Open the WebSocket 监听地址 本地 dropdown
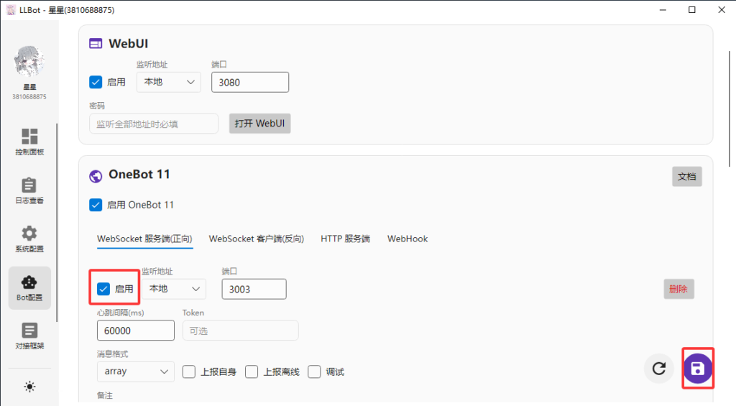The image size is (736, 406). coord(174,289)
